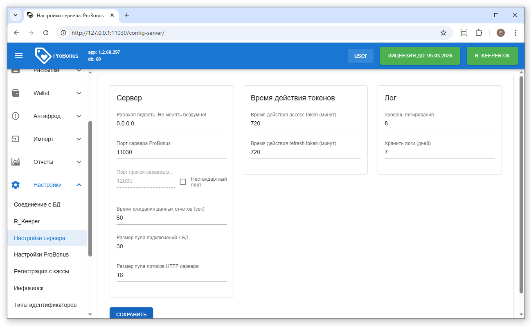This screenshot has height=327, width=531.
Task: Open the browser extensions puzzle icon
Action: tap(479, 33)
